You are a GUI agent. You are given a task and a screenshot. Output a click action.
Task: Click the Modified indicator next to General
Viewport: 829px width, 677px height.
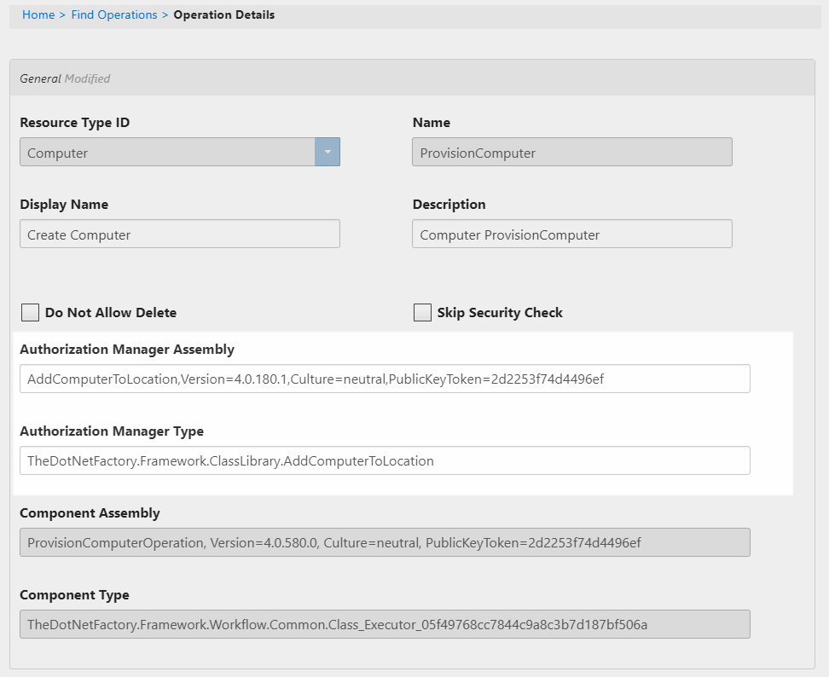click(x=89, y=78)
